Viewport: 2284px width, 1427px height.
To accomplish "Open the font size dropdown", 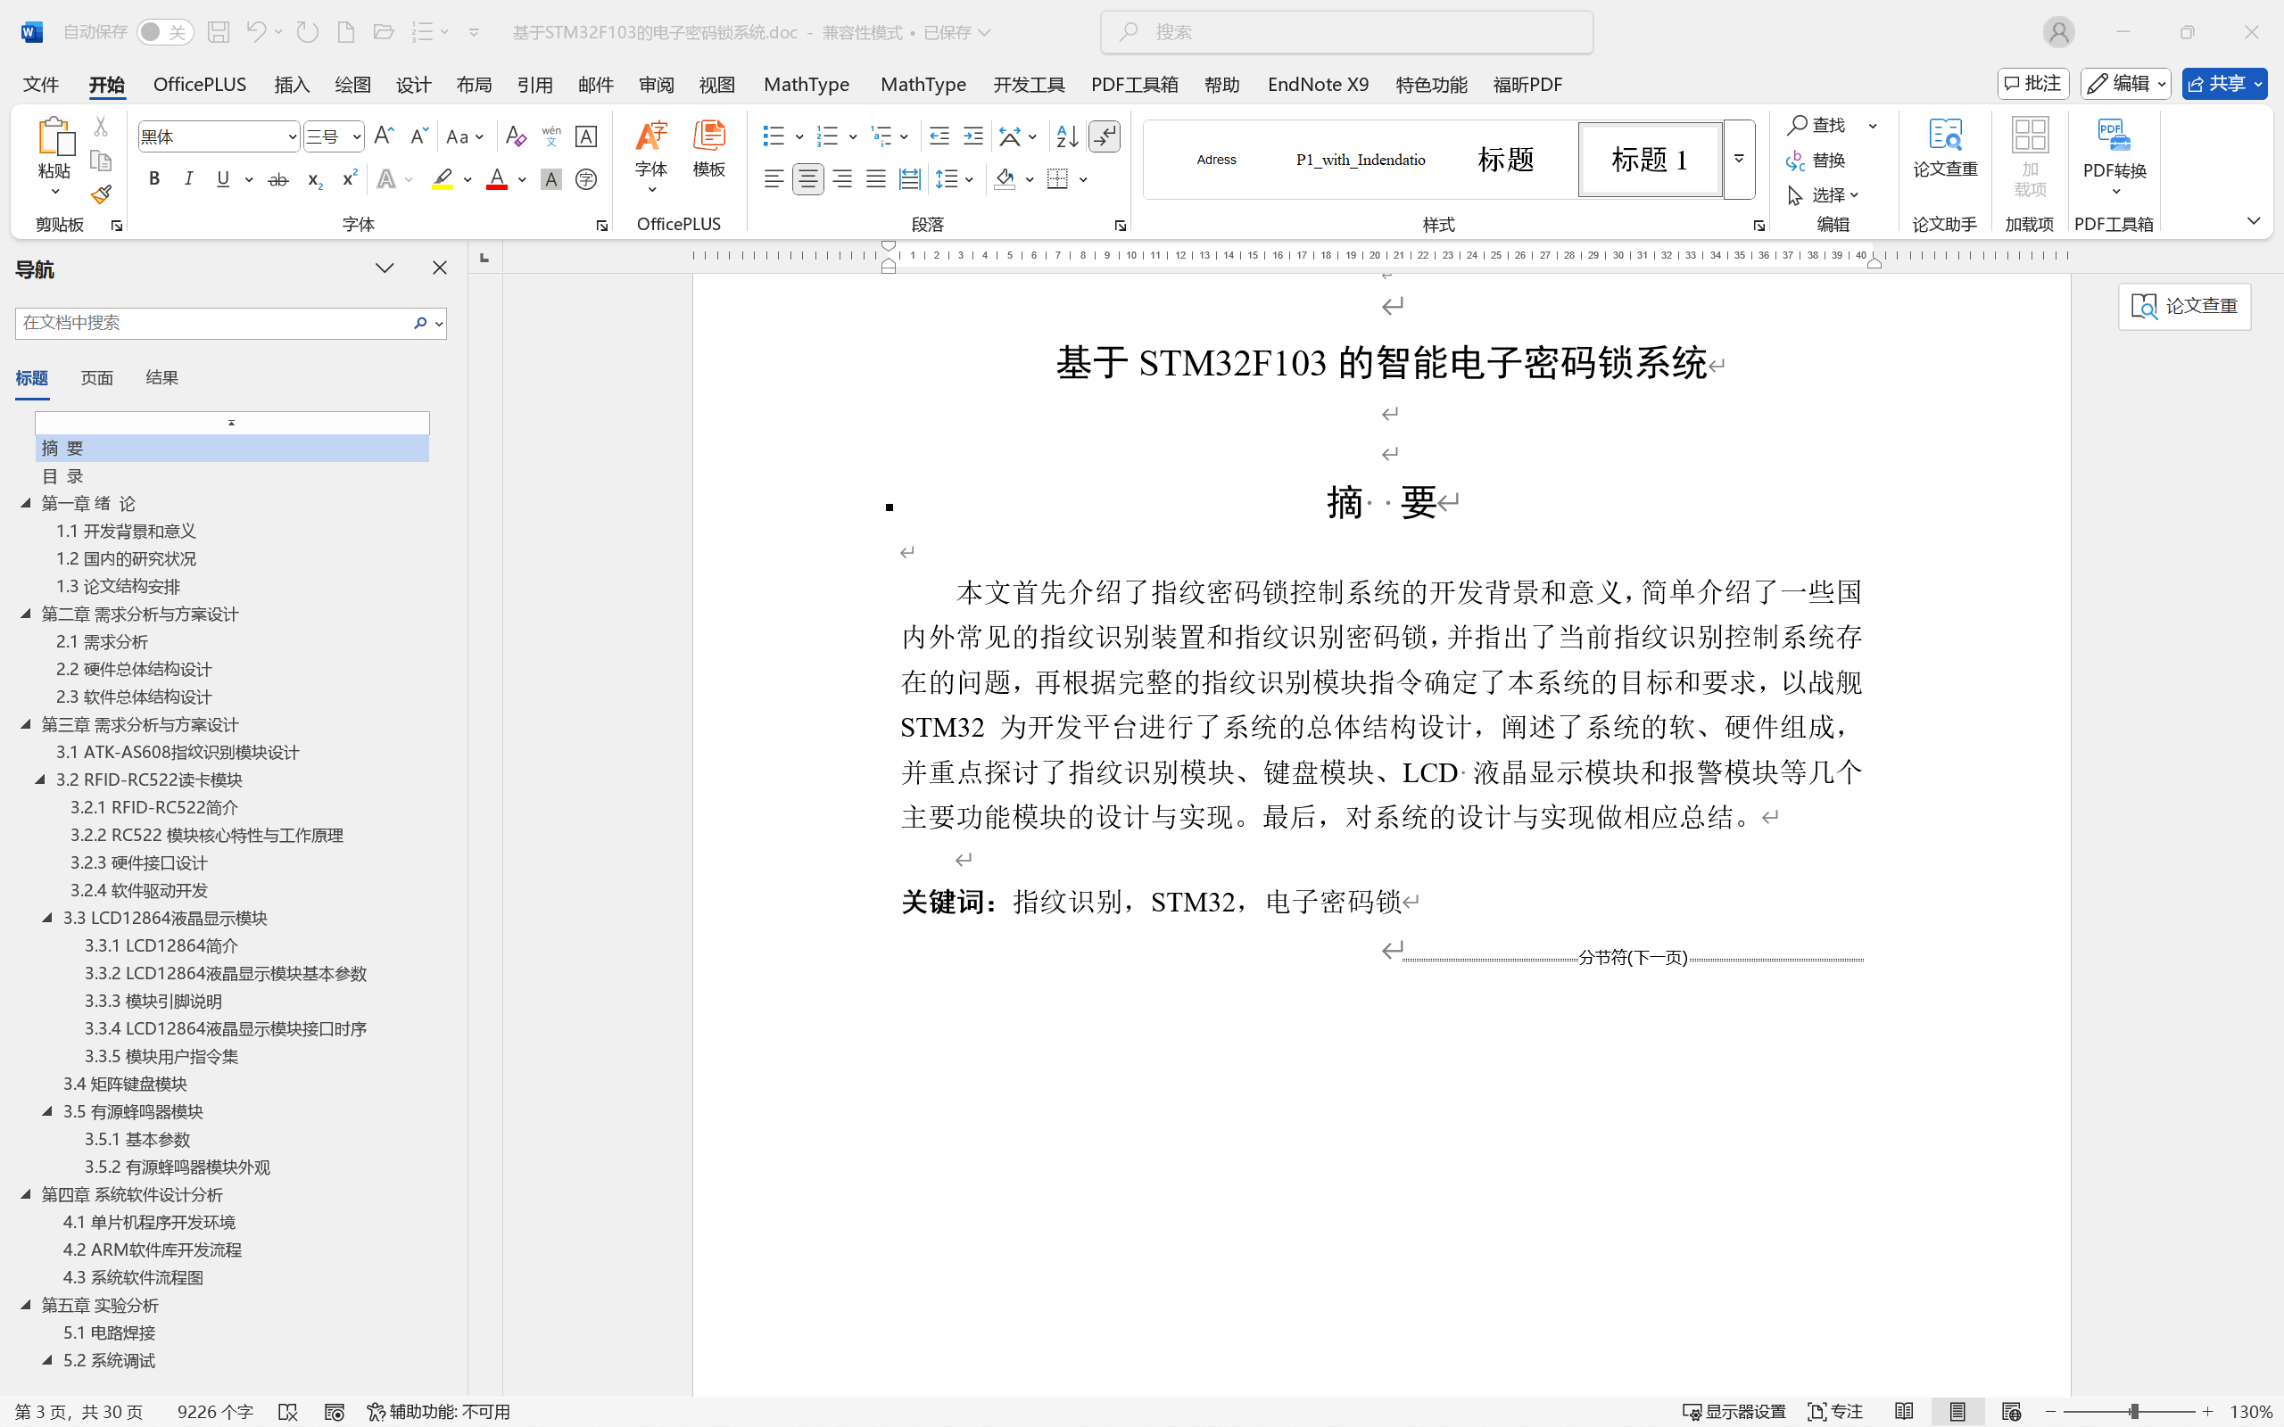I will tap(357, 136).
